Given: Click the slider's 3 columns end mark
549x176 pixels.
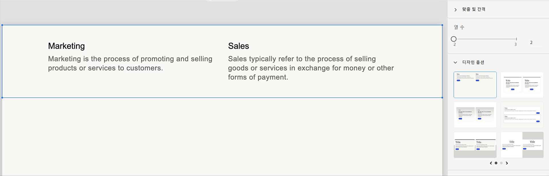Looking at the screenshot, I should (x=516, y=39).
